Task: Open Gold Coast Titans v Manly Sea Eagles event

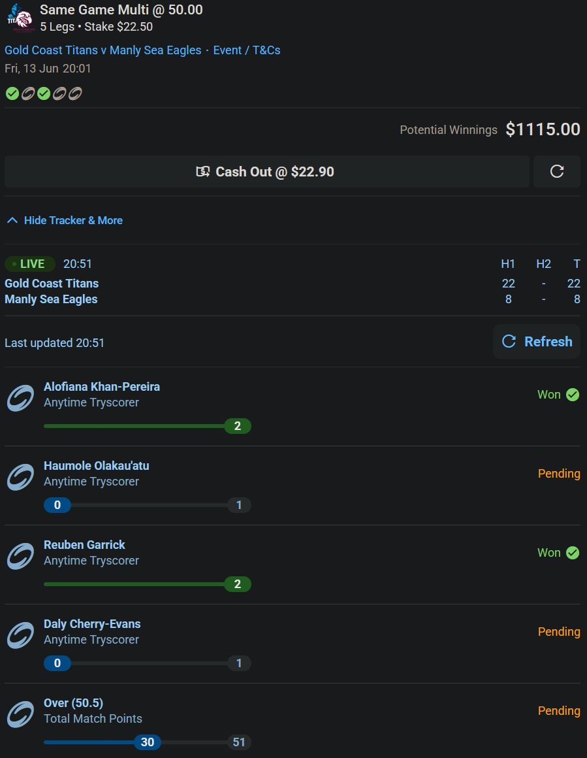Action: [103, 50]
